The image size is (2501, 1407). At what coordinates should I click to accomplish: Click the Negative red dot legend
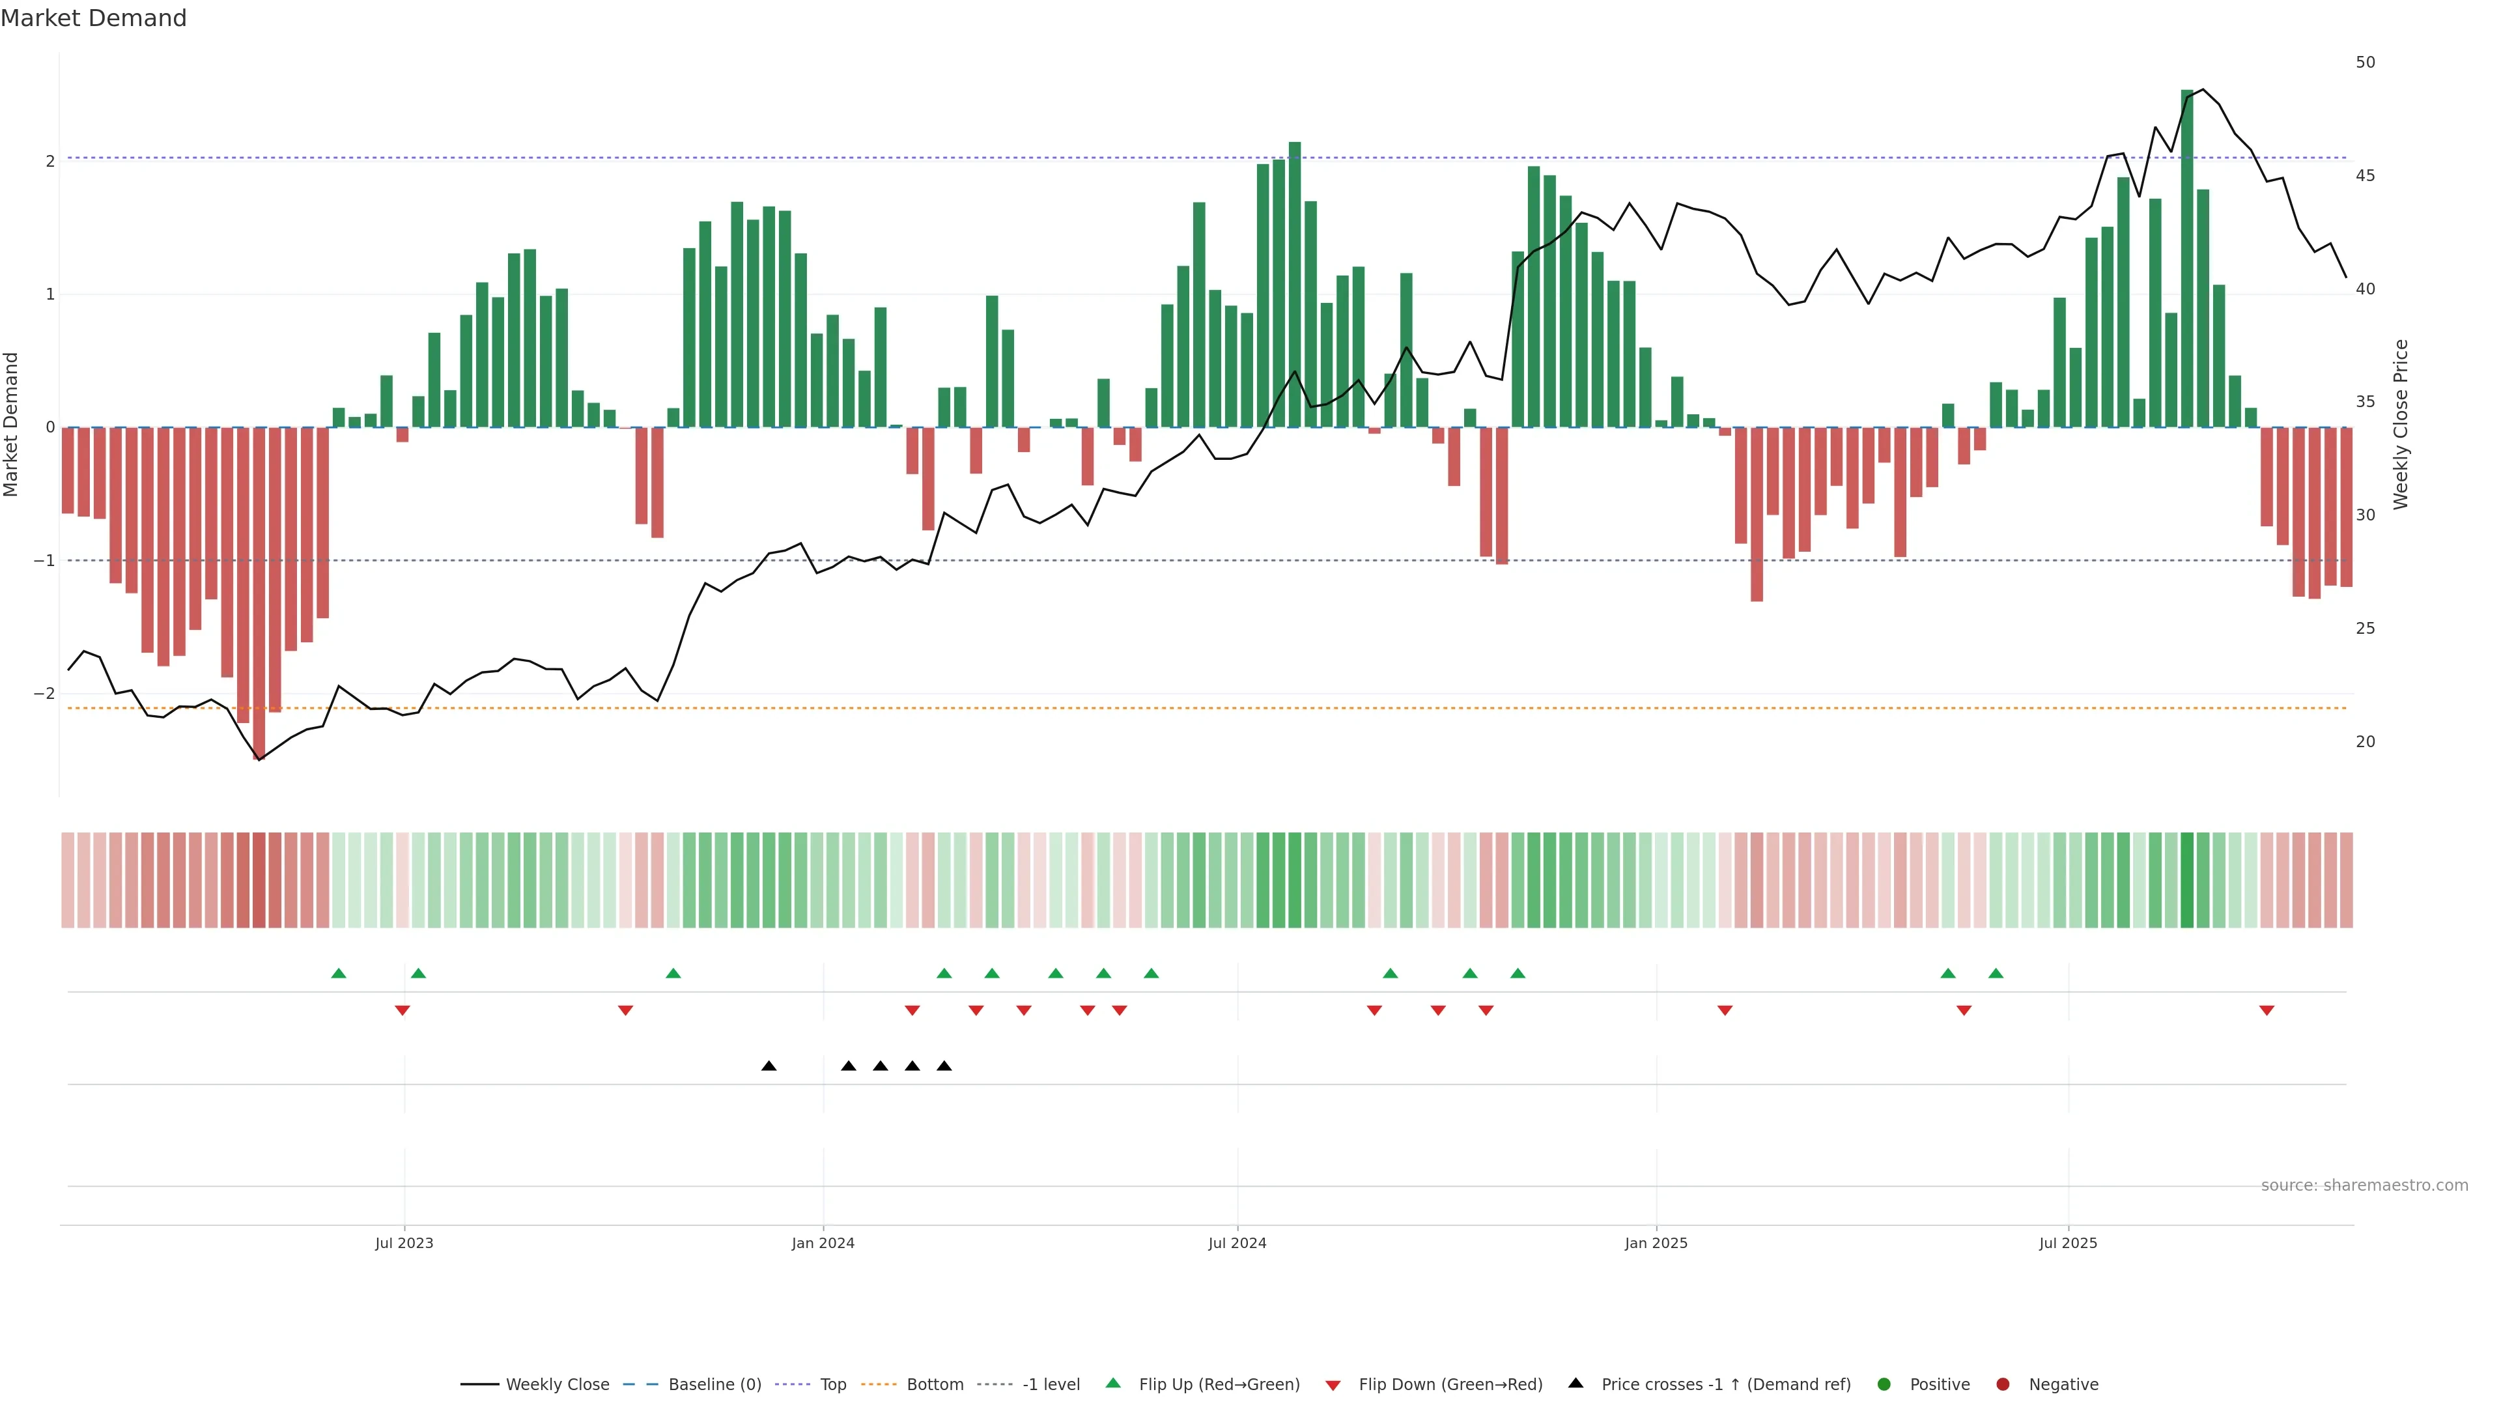pyautogui.click(x=2003, y=1385)
